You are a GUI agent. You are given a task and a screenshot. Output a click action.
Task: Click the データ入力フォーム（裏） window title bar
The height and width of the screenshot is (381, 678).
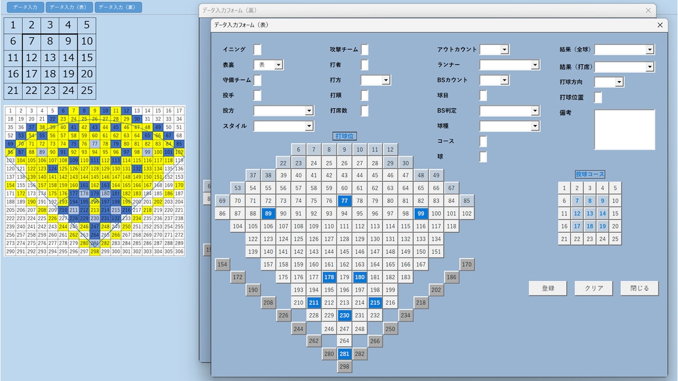click(x=427, y=11)
